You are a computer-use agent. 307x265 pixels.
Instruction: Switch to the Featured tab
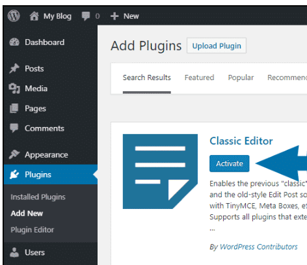pyautogui.click(x=199, y=77)
